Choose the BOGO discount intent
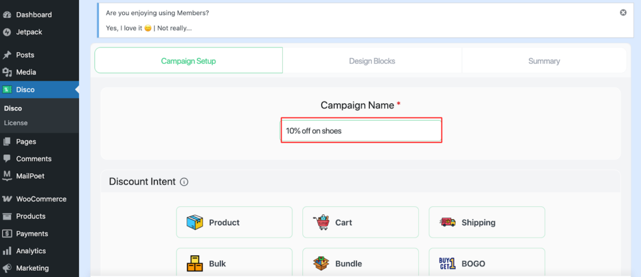This screenshot has height=277, width=641. point(487,262)
